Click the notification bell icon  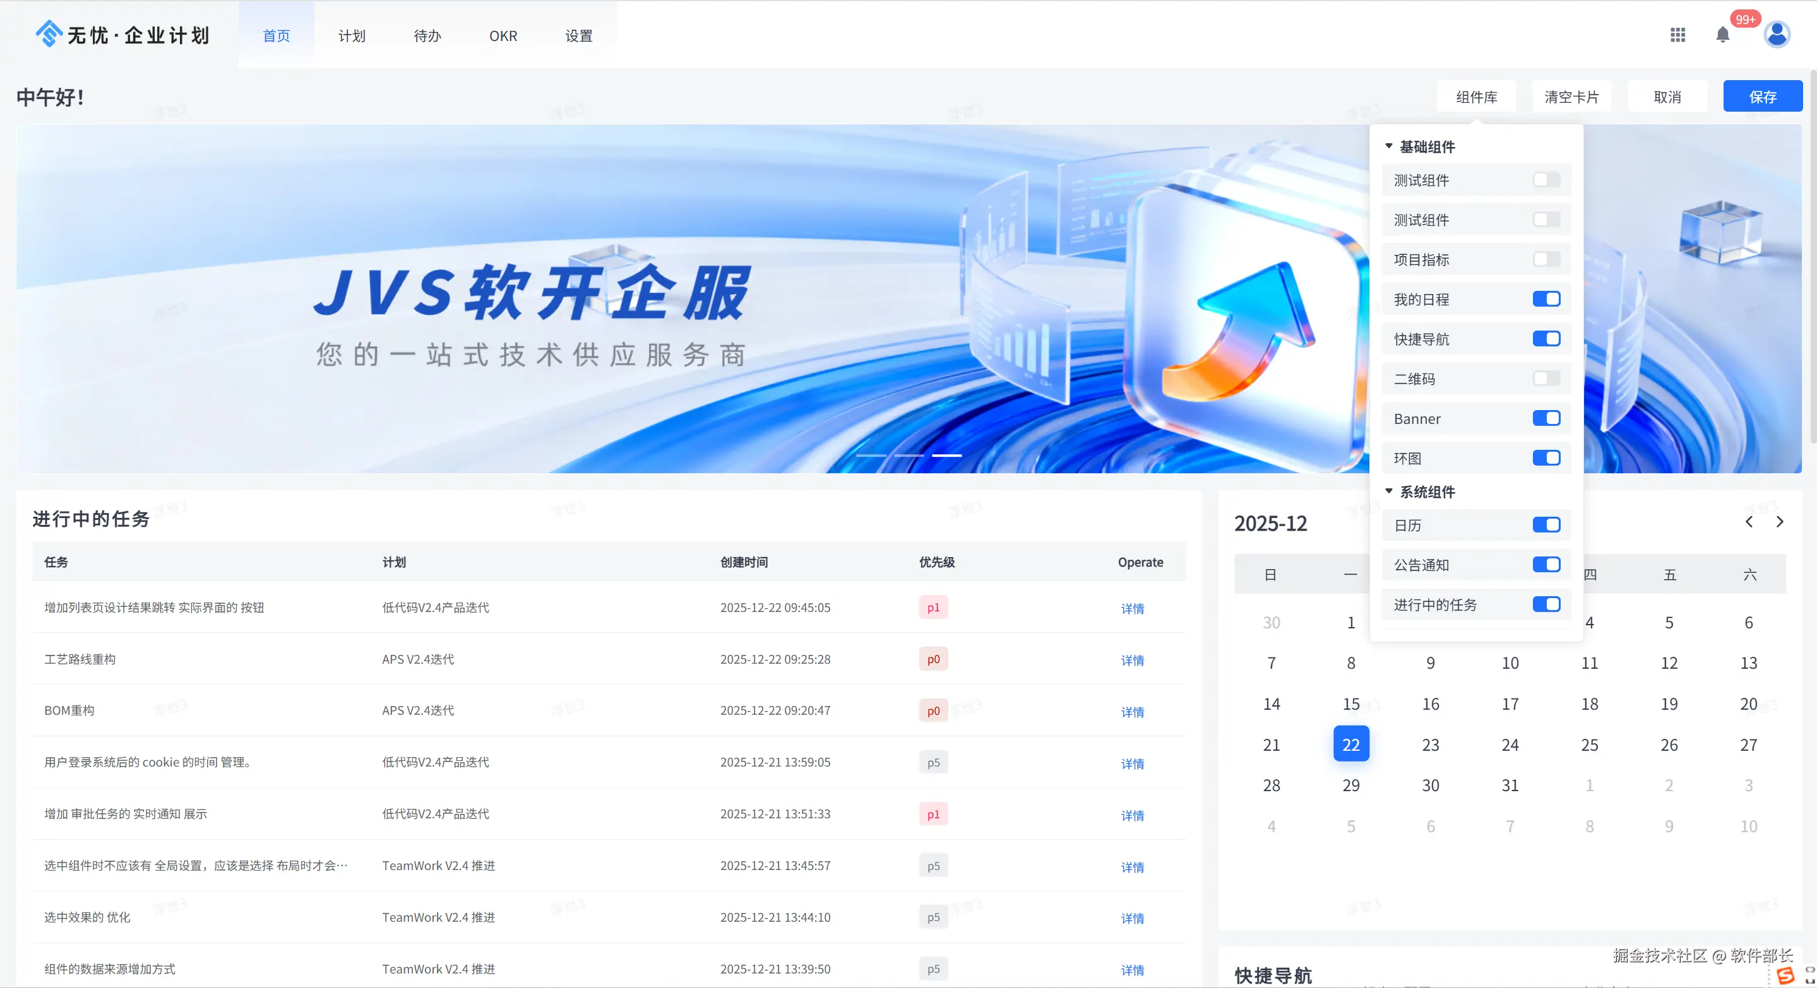1722,35
